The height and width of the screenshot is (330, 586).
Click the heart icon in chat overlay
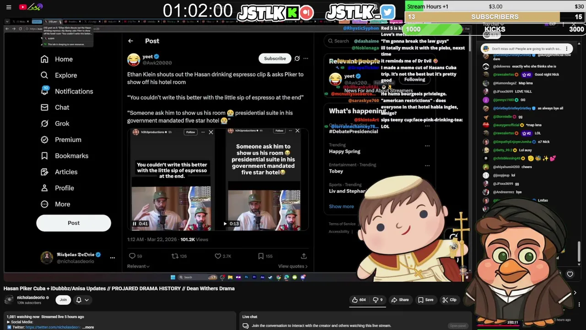[x=570, y=274]
